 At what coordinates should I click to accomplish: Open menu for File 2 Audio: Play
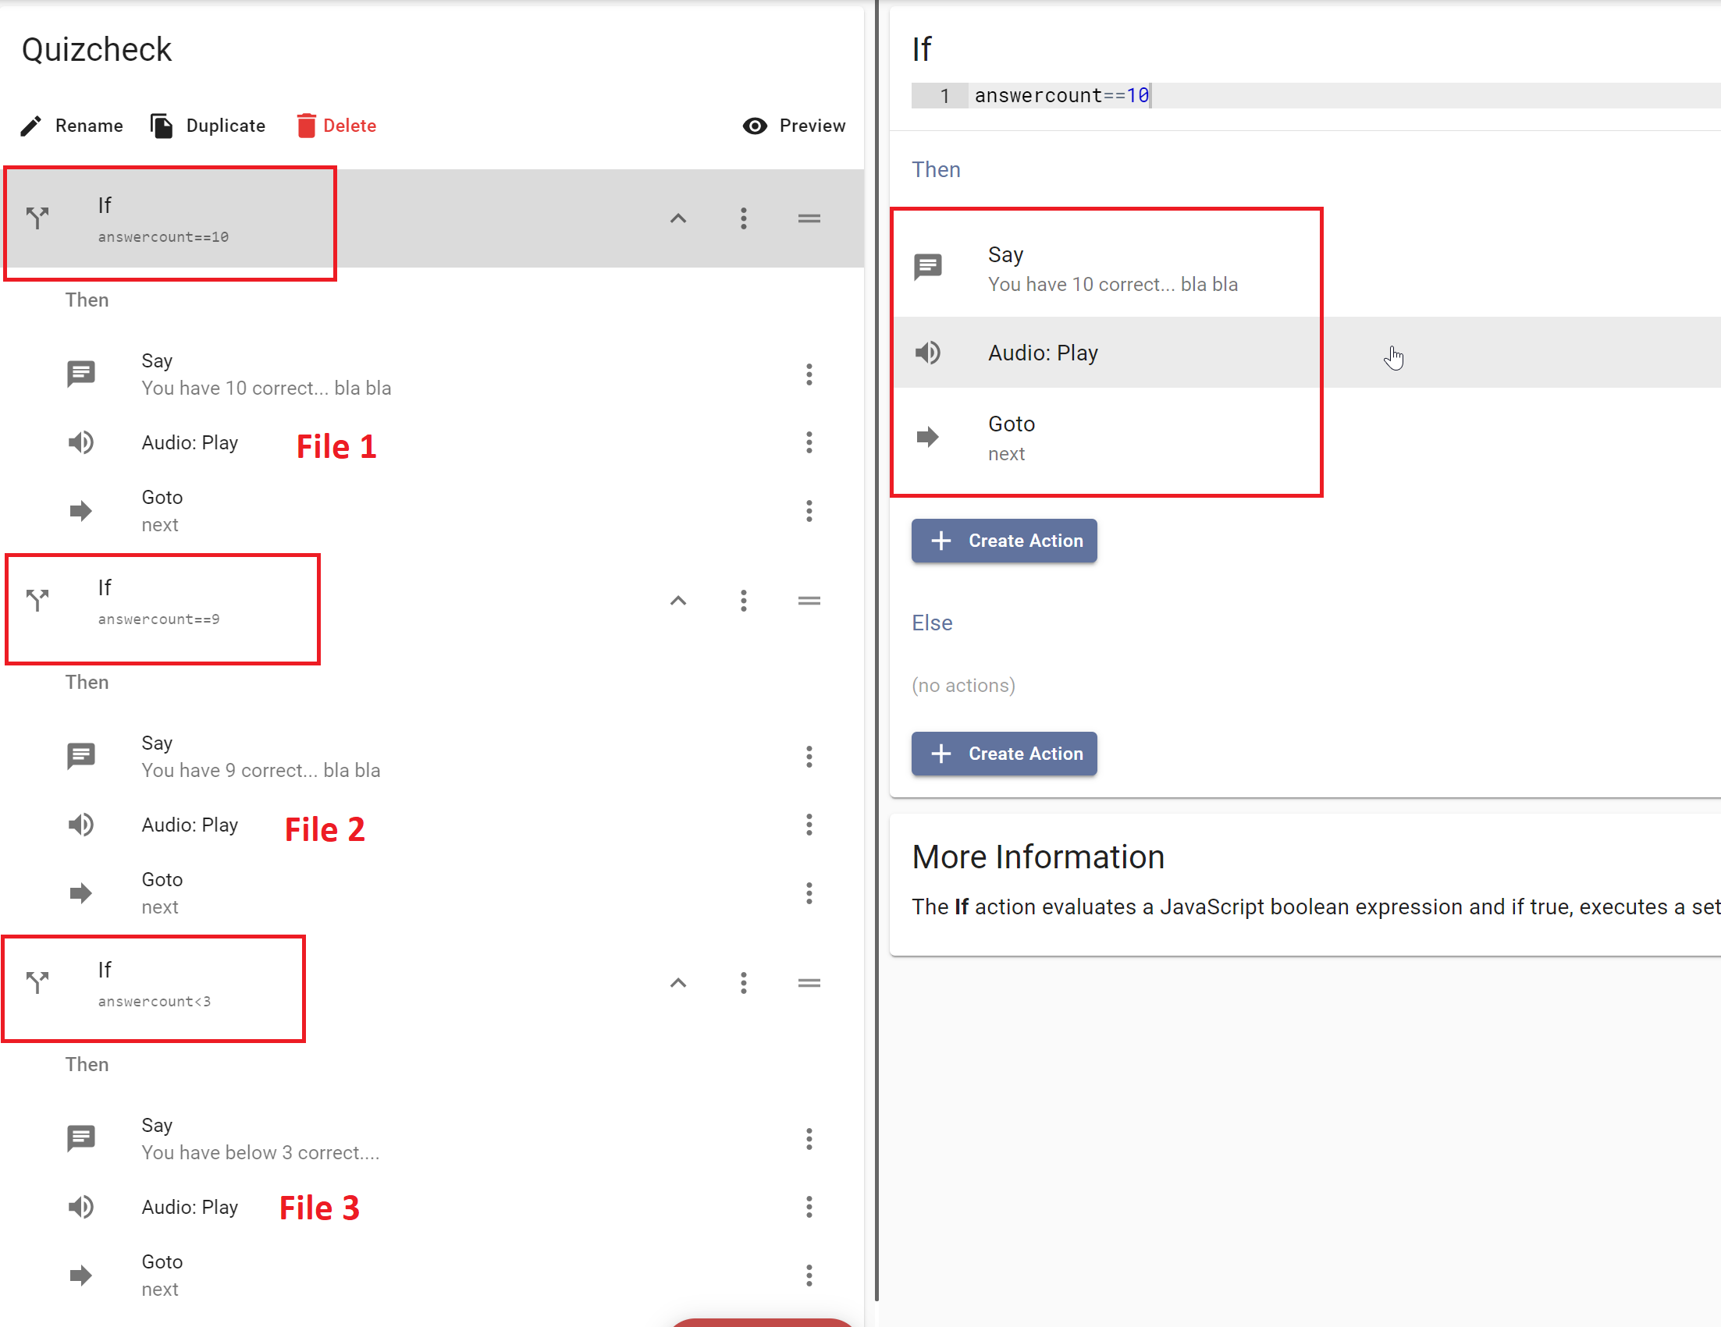coord(809,825)
